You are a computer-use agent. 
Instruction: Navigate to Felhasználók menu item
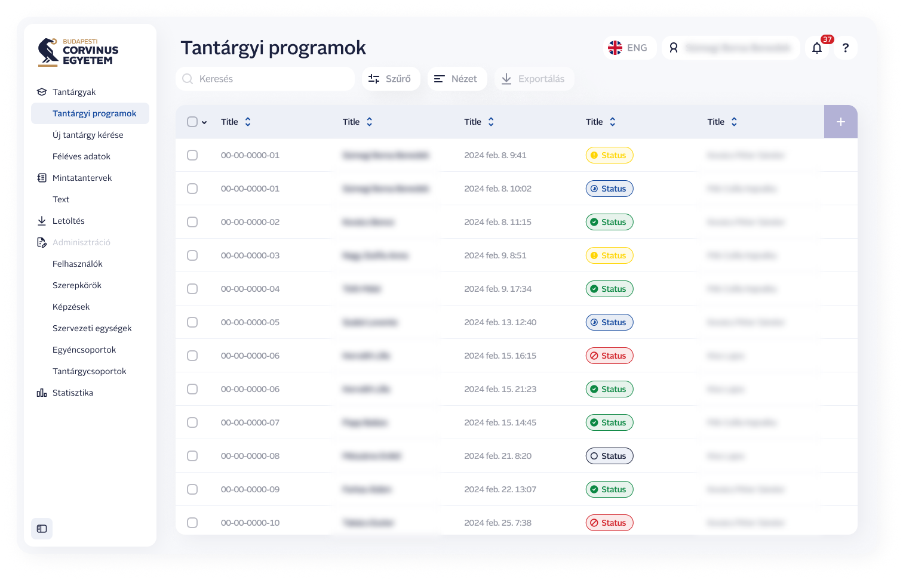click(78, 264)
